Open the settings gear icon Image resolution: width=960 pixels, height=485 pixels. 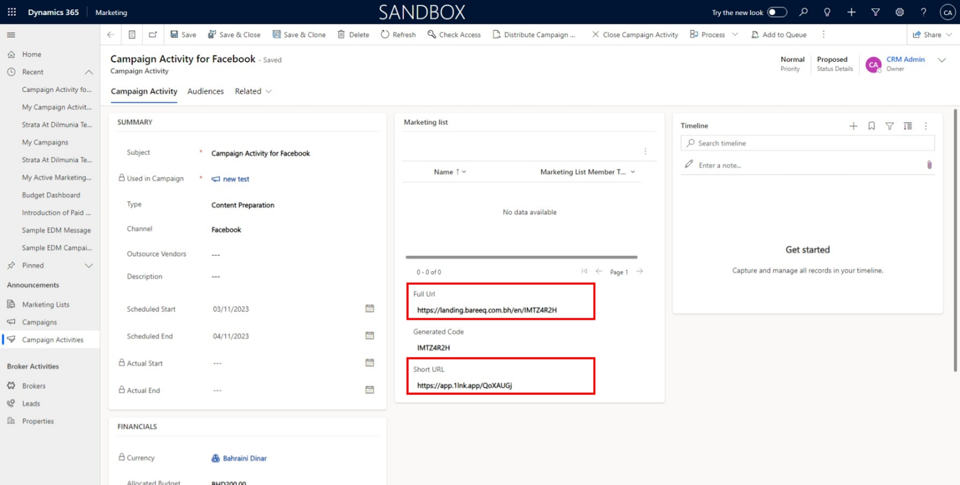tap(900, 12)
